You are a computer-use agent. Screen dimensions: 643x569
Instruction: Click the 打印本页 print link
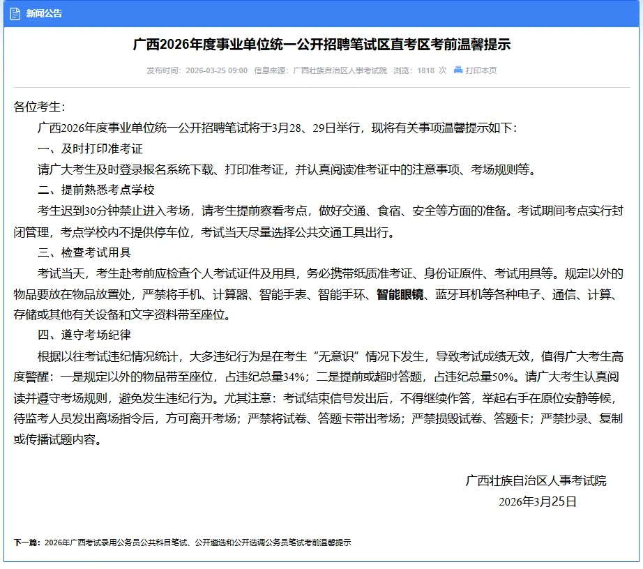[x=481, y=70]
